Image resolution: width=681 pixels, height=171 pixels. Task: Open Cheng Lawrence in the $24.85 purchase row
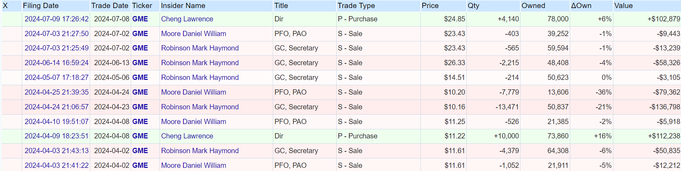(187, 19)
